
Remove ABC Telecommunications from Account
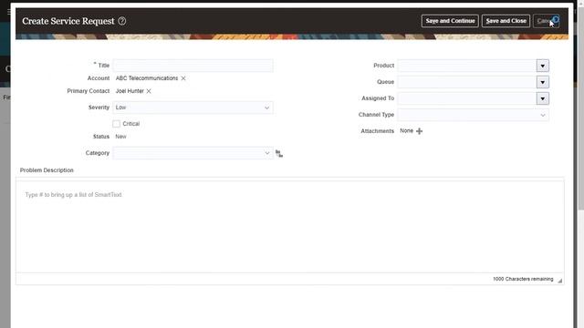[183, 78]
